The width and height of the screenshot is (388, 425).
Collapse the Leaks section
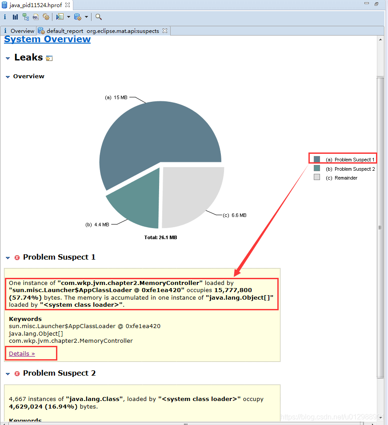(8, 58)
